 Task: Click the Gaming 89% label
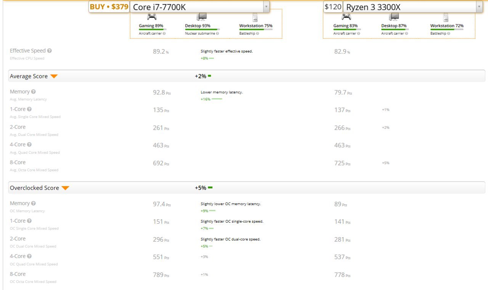click(151, 26)
